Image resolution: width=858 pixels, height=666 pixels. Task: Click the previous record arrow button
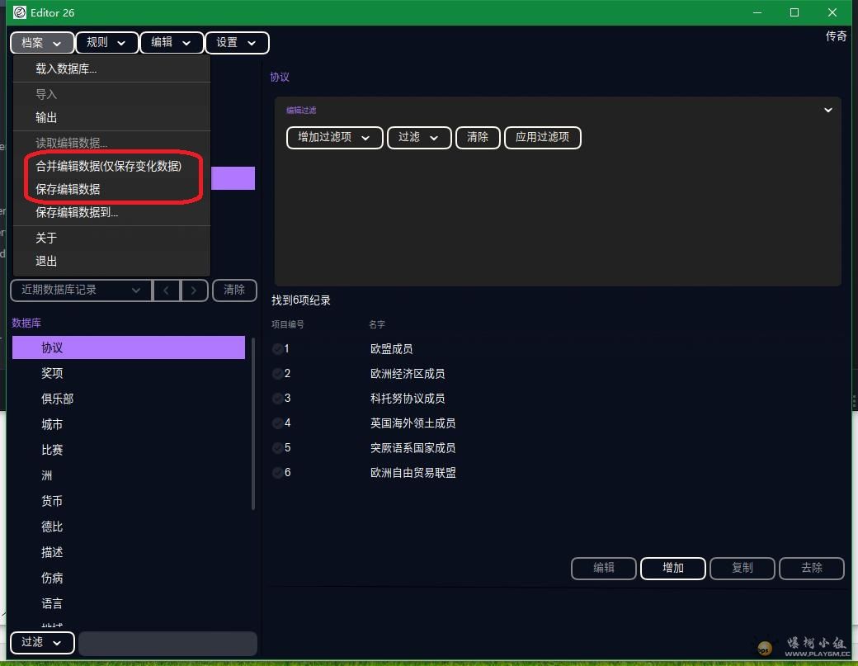[x=167, y=290]
